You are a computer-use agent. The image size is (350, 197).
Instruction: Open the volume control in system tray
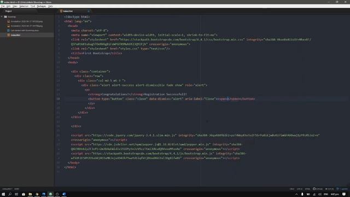tap(319, 194)
